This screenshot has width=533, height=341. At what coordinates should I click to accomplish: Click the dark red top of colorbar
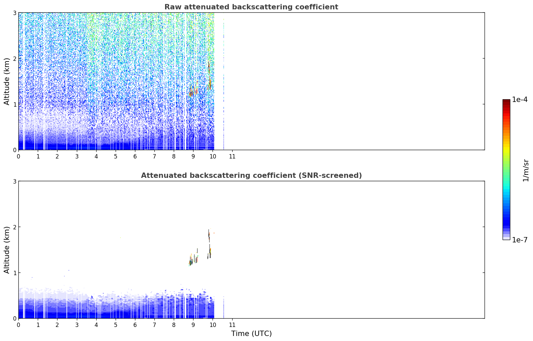506,102
